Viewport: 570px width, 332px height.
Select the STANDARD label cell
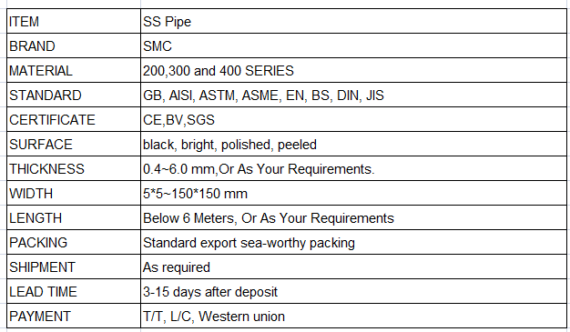(74, 95)
